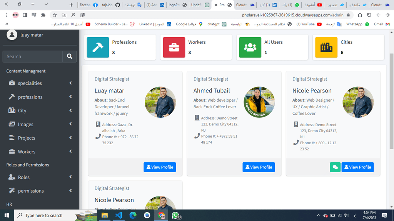Open the notification center icon
394x221 pixels.
tap(384, 215)
